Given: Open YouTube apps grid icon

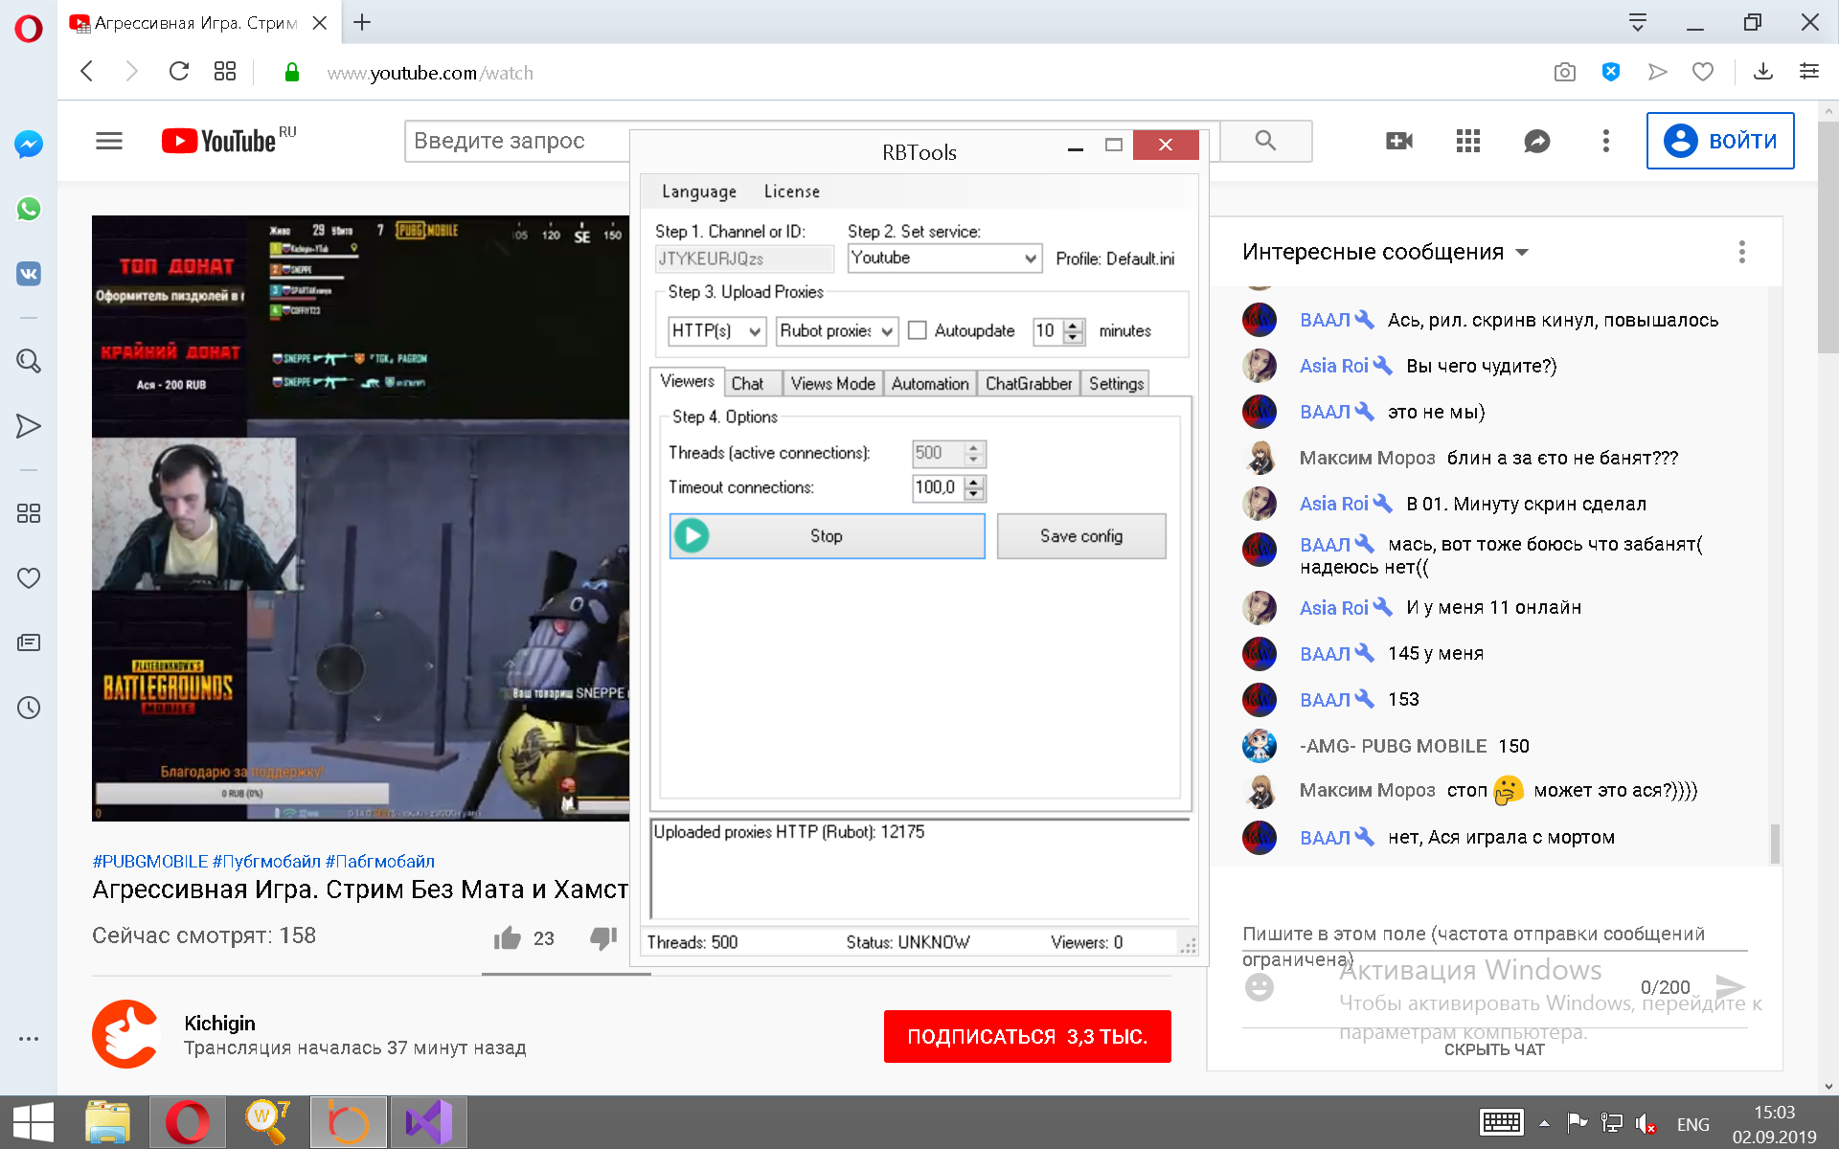Looking at the screenshot, I should pyautogui.click(x=1467, y=142).
